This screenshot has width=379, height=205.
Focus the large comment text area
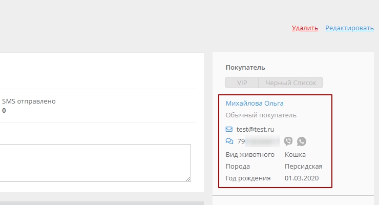click(x=95, y=162)
